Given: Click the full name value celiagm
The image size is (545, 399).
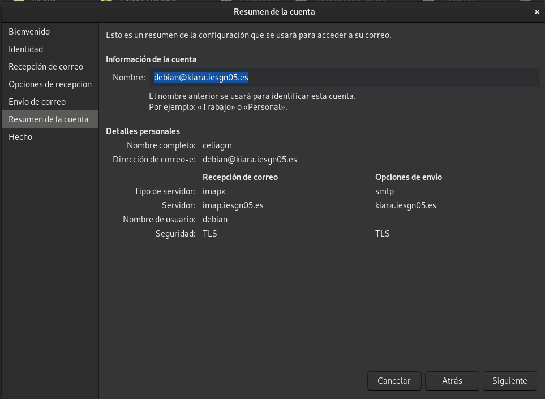Looking at the screenshot, I should [217, 145].
